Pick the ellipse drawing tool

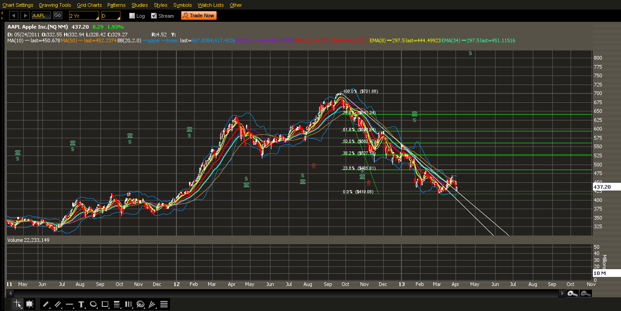pyautogui.click(x=93, y=304)
